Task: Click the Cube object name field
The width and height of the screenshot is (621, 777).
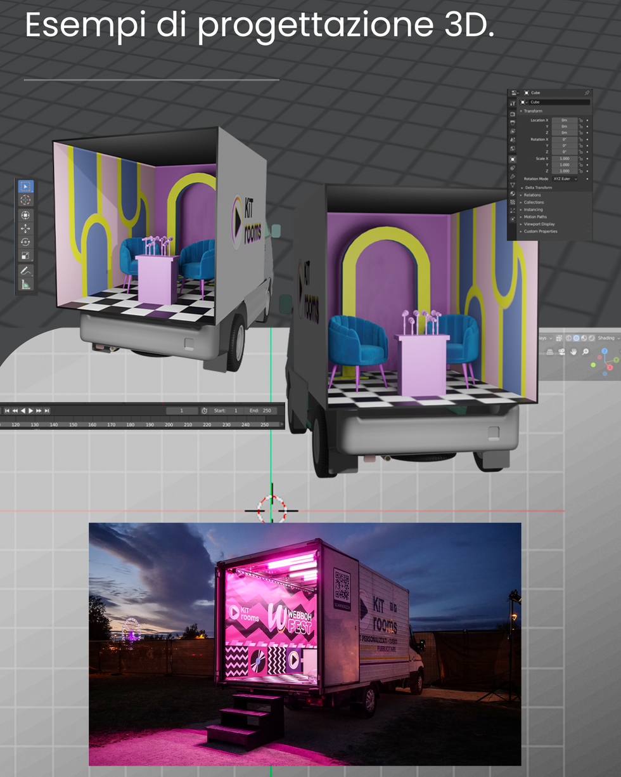Action: click(x=560, y=102)
